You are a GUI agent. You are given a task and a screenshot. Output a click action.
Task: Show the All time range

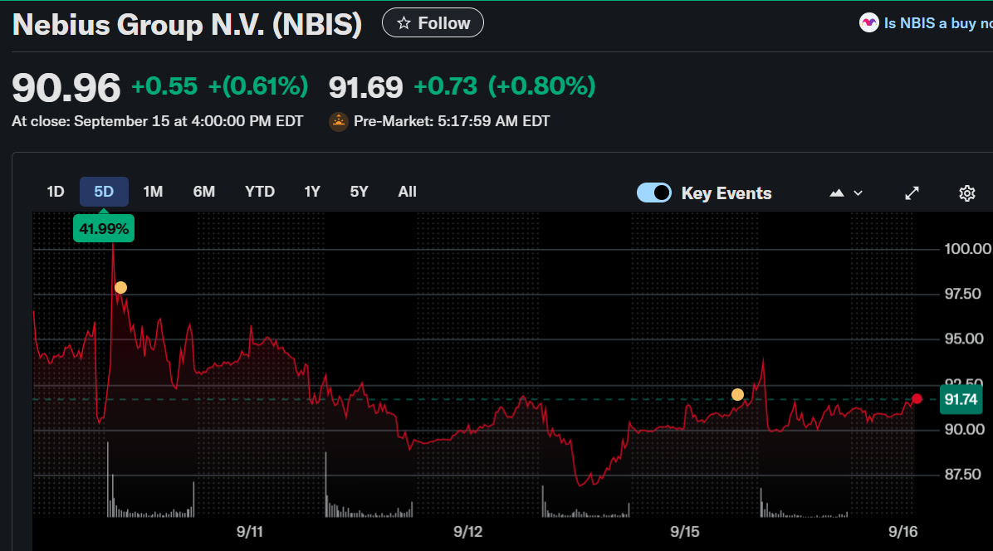407,192
